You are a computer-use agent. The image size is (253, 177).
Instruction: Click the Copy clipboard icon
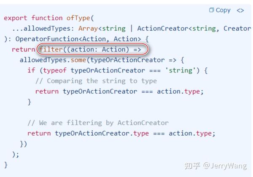click(x=211, y=10)
